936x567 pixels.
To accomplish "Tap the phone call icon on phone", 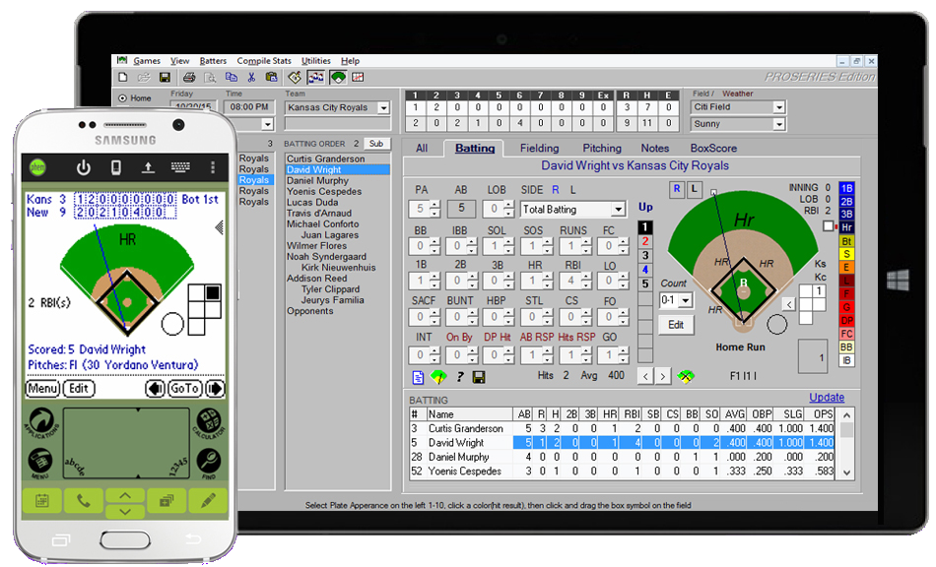I will click(x=84, y=501).
